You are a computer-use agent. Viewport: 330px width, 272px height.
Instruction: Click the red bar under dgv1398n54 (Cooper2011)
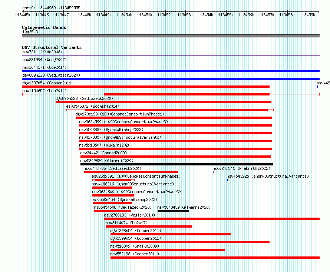(x=171, y=234)
